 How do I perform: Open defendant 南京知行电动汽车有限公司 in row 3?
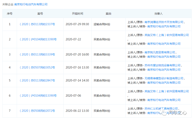(164, 57)
